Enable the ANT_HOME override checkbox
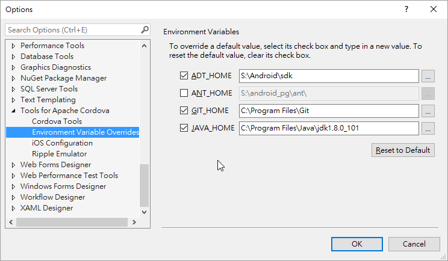 click(x=184, y=93)
